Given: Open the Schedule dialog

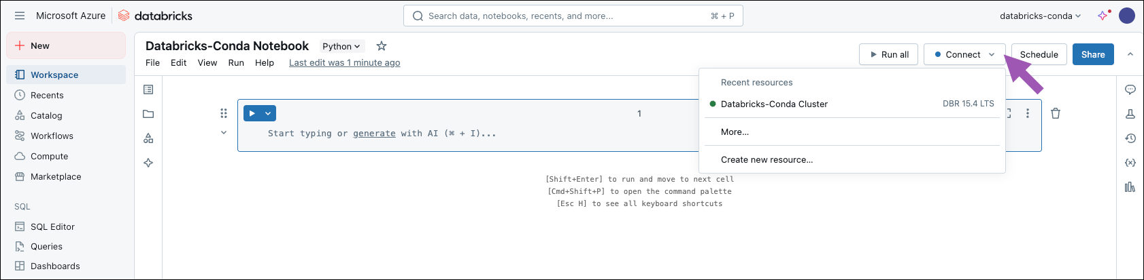Looking at the screenshot, I should pos(1039,54).
